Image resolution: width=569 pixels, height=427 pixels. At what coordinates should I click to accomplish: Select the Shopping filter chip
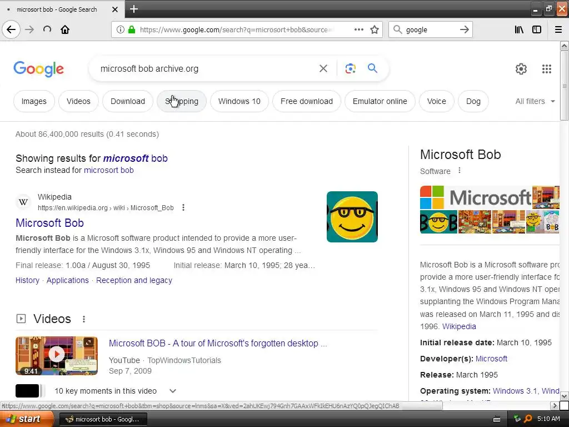(x=182, y=101)
